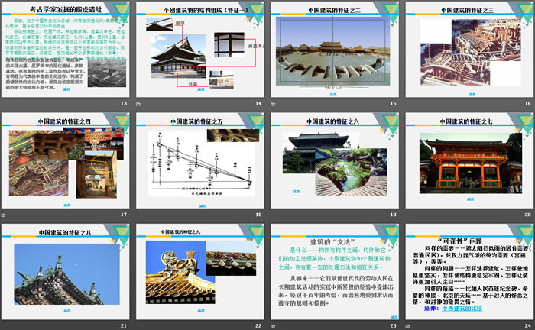Image resolution: width=535 pixels, height=330 pixels.
Task: Click slide number 15 label
Action: (x=394, y=103)
